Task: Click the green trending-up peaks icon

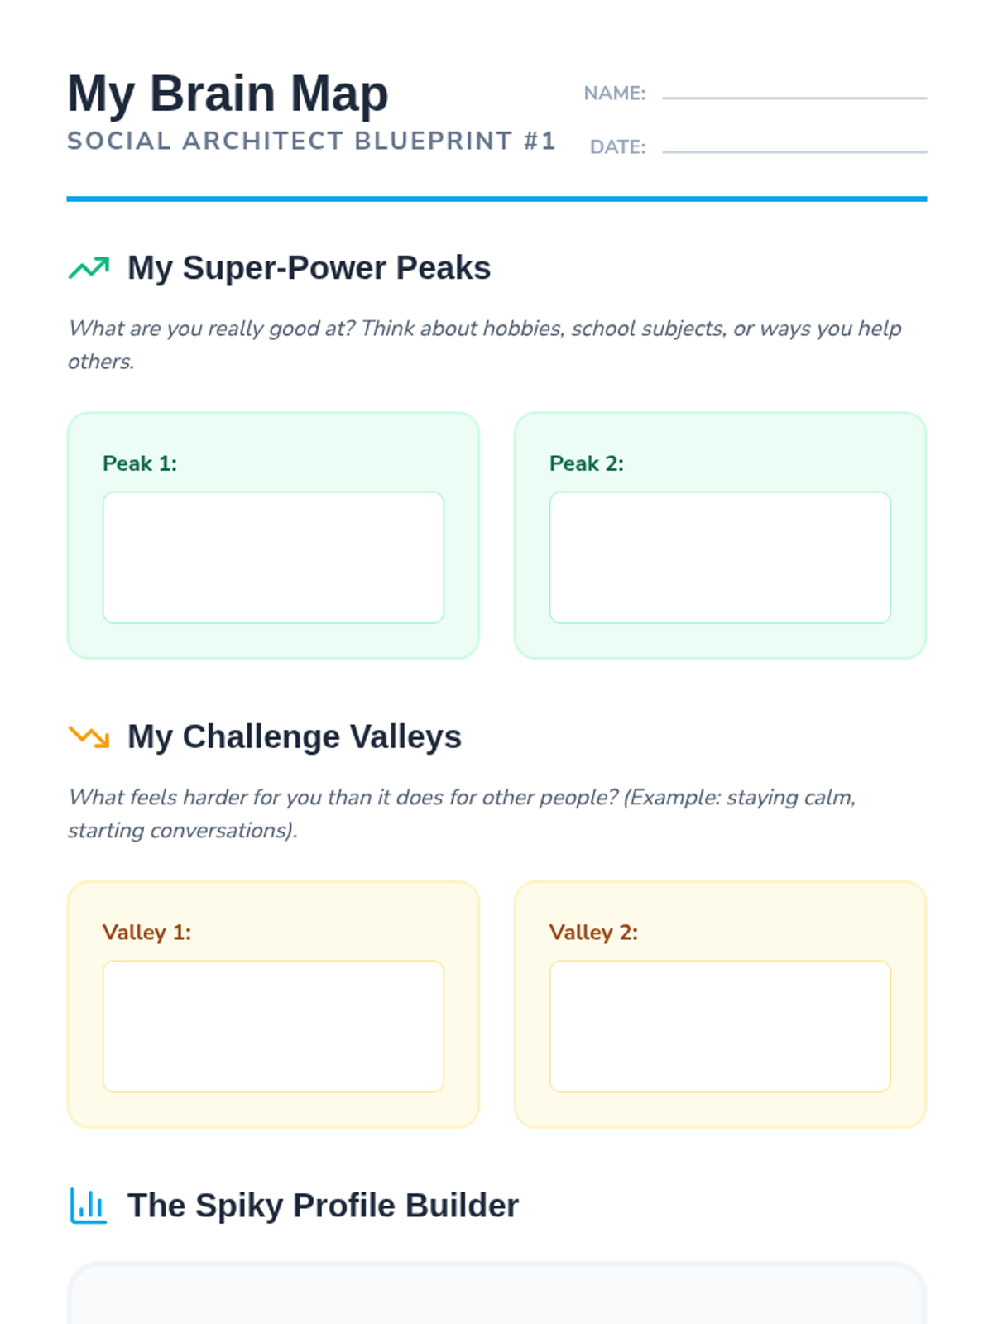Action: coord(89,268)
